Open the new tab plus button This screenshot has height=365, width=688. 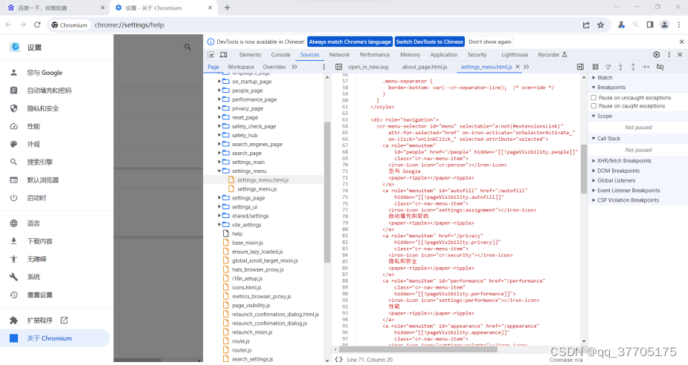click(227, 7)
